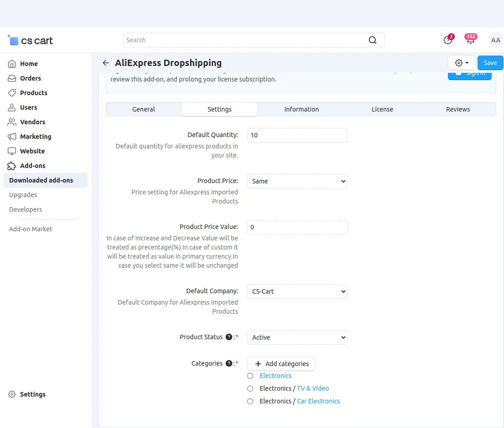Click the Categories help tooltip icon
Image resolution: width=504 pixels, height=428 pixels.
(229, 363)
